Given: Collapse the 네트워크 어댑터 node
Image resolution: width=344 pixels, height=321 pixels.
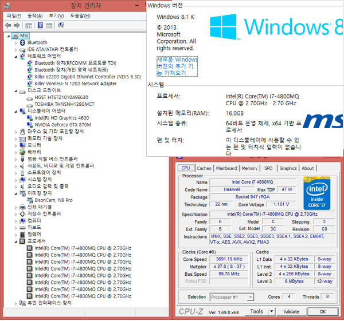Looking at the screenshot, I should (x=16, y=57).
